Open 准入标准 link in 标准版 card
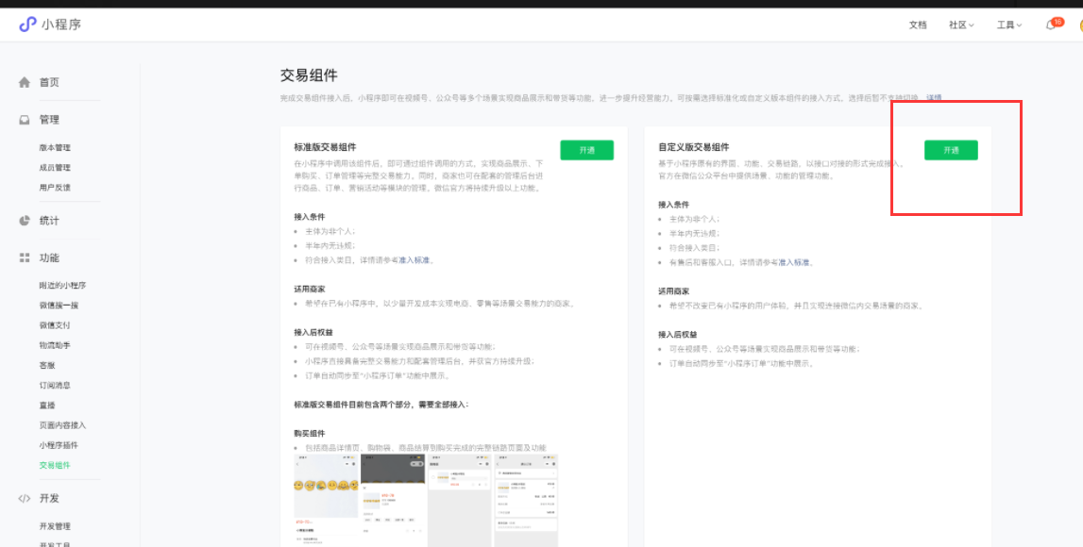 click(x=415, y=259)
